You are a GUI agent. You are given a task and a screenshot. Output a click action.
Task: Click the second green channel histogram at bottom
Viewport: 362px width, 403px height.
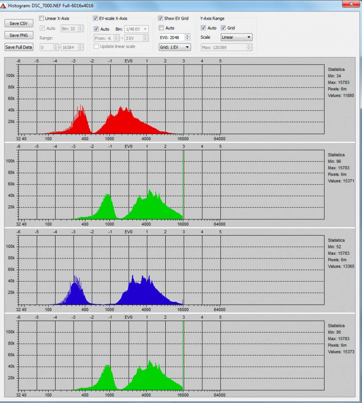pyautogui.click(x=171, y=355)
